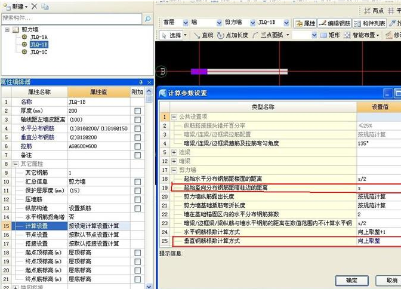Open the 属性 properties tool
The image size is (401, 289).
click(x=306, y=23)
